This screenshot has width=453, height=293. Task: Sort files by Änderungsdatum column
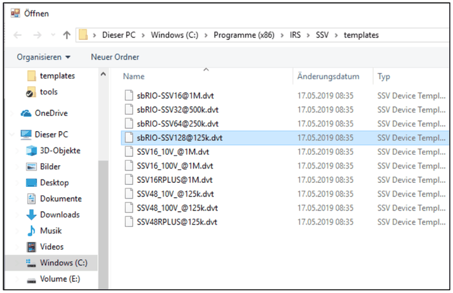328,77
